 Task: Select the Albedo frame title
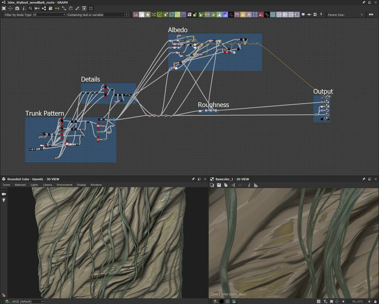click(178, 30)
